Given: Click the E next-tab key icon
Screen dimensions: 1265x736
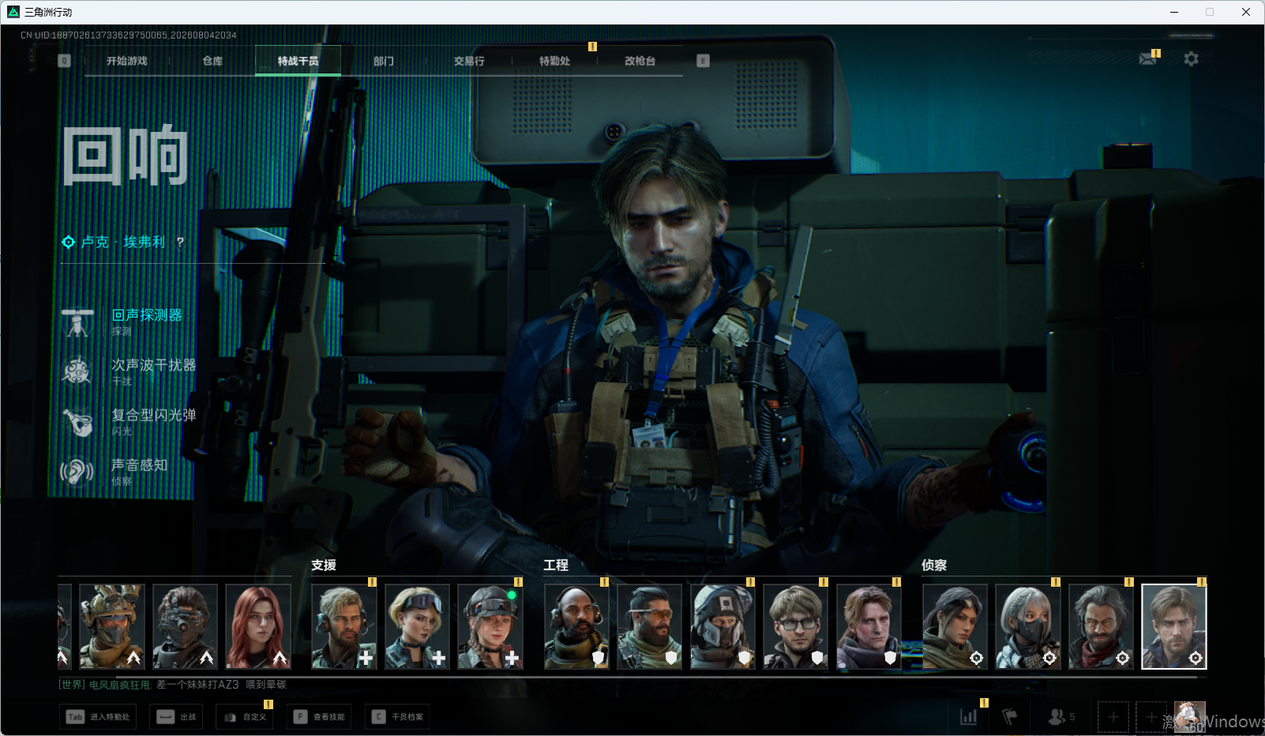Looking at the screenshot, I should click(703, 61).
